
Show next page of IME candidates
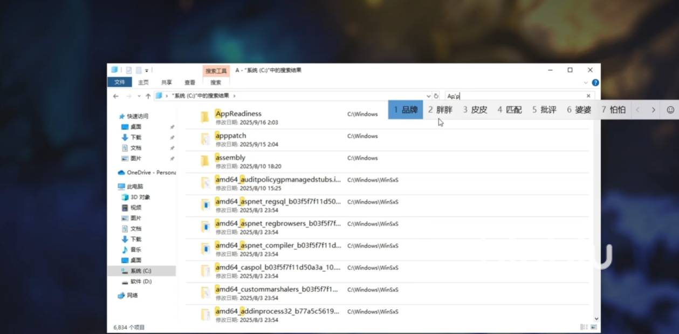point(653,110)
